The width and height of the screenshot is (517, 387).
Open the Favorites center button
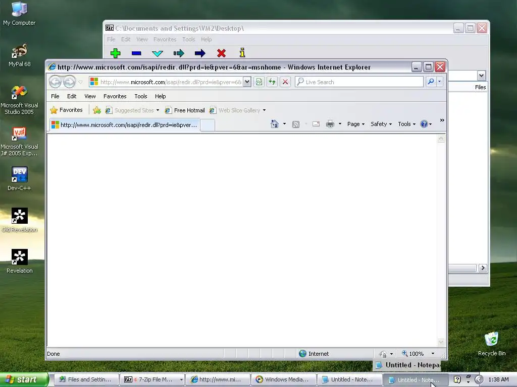pos(66,110)
